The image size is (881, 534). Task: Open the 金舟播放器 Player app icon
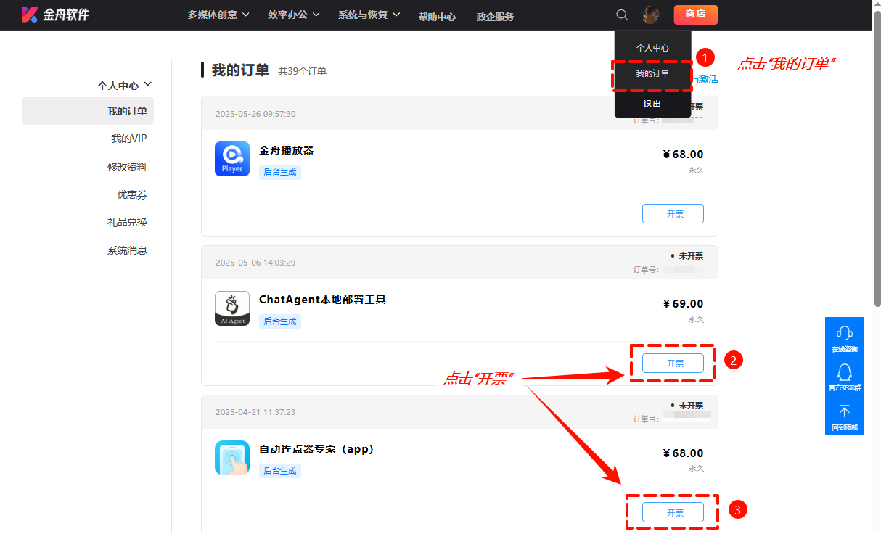pos(232,159)
